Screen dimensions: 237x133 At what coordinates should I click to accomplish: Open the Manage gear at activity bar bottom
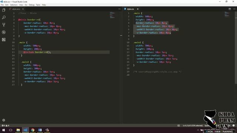tap(4, 120)
